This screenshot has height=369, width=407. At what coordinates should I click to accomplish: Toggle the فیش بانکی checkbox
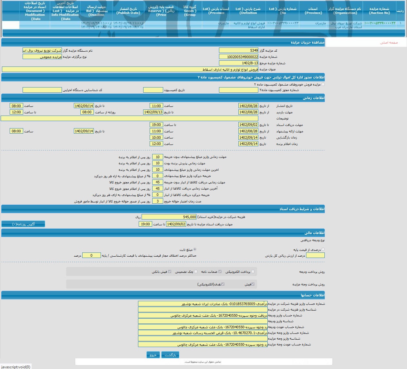[x=170, y=272]
